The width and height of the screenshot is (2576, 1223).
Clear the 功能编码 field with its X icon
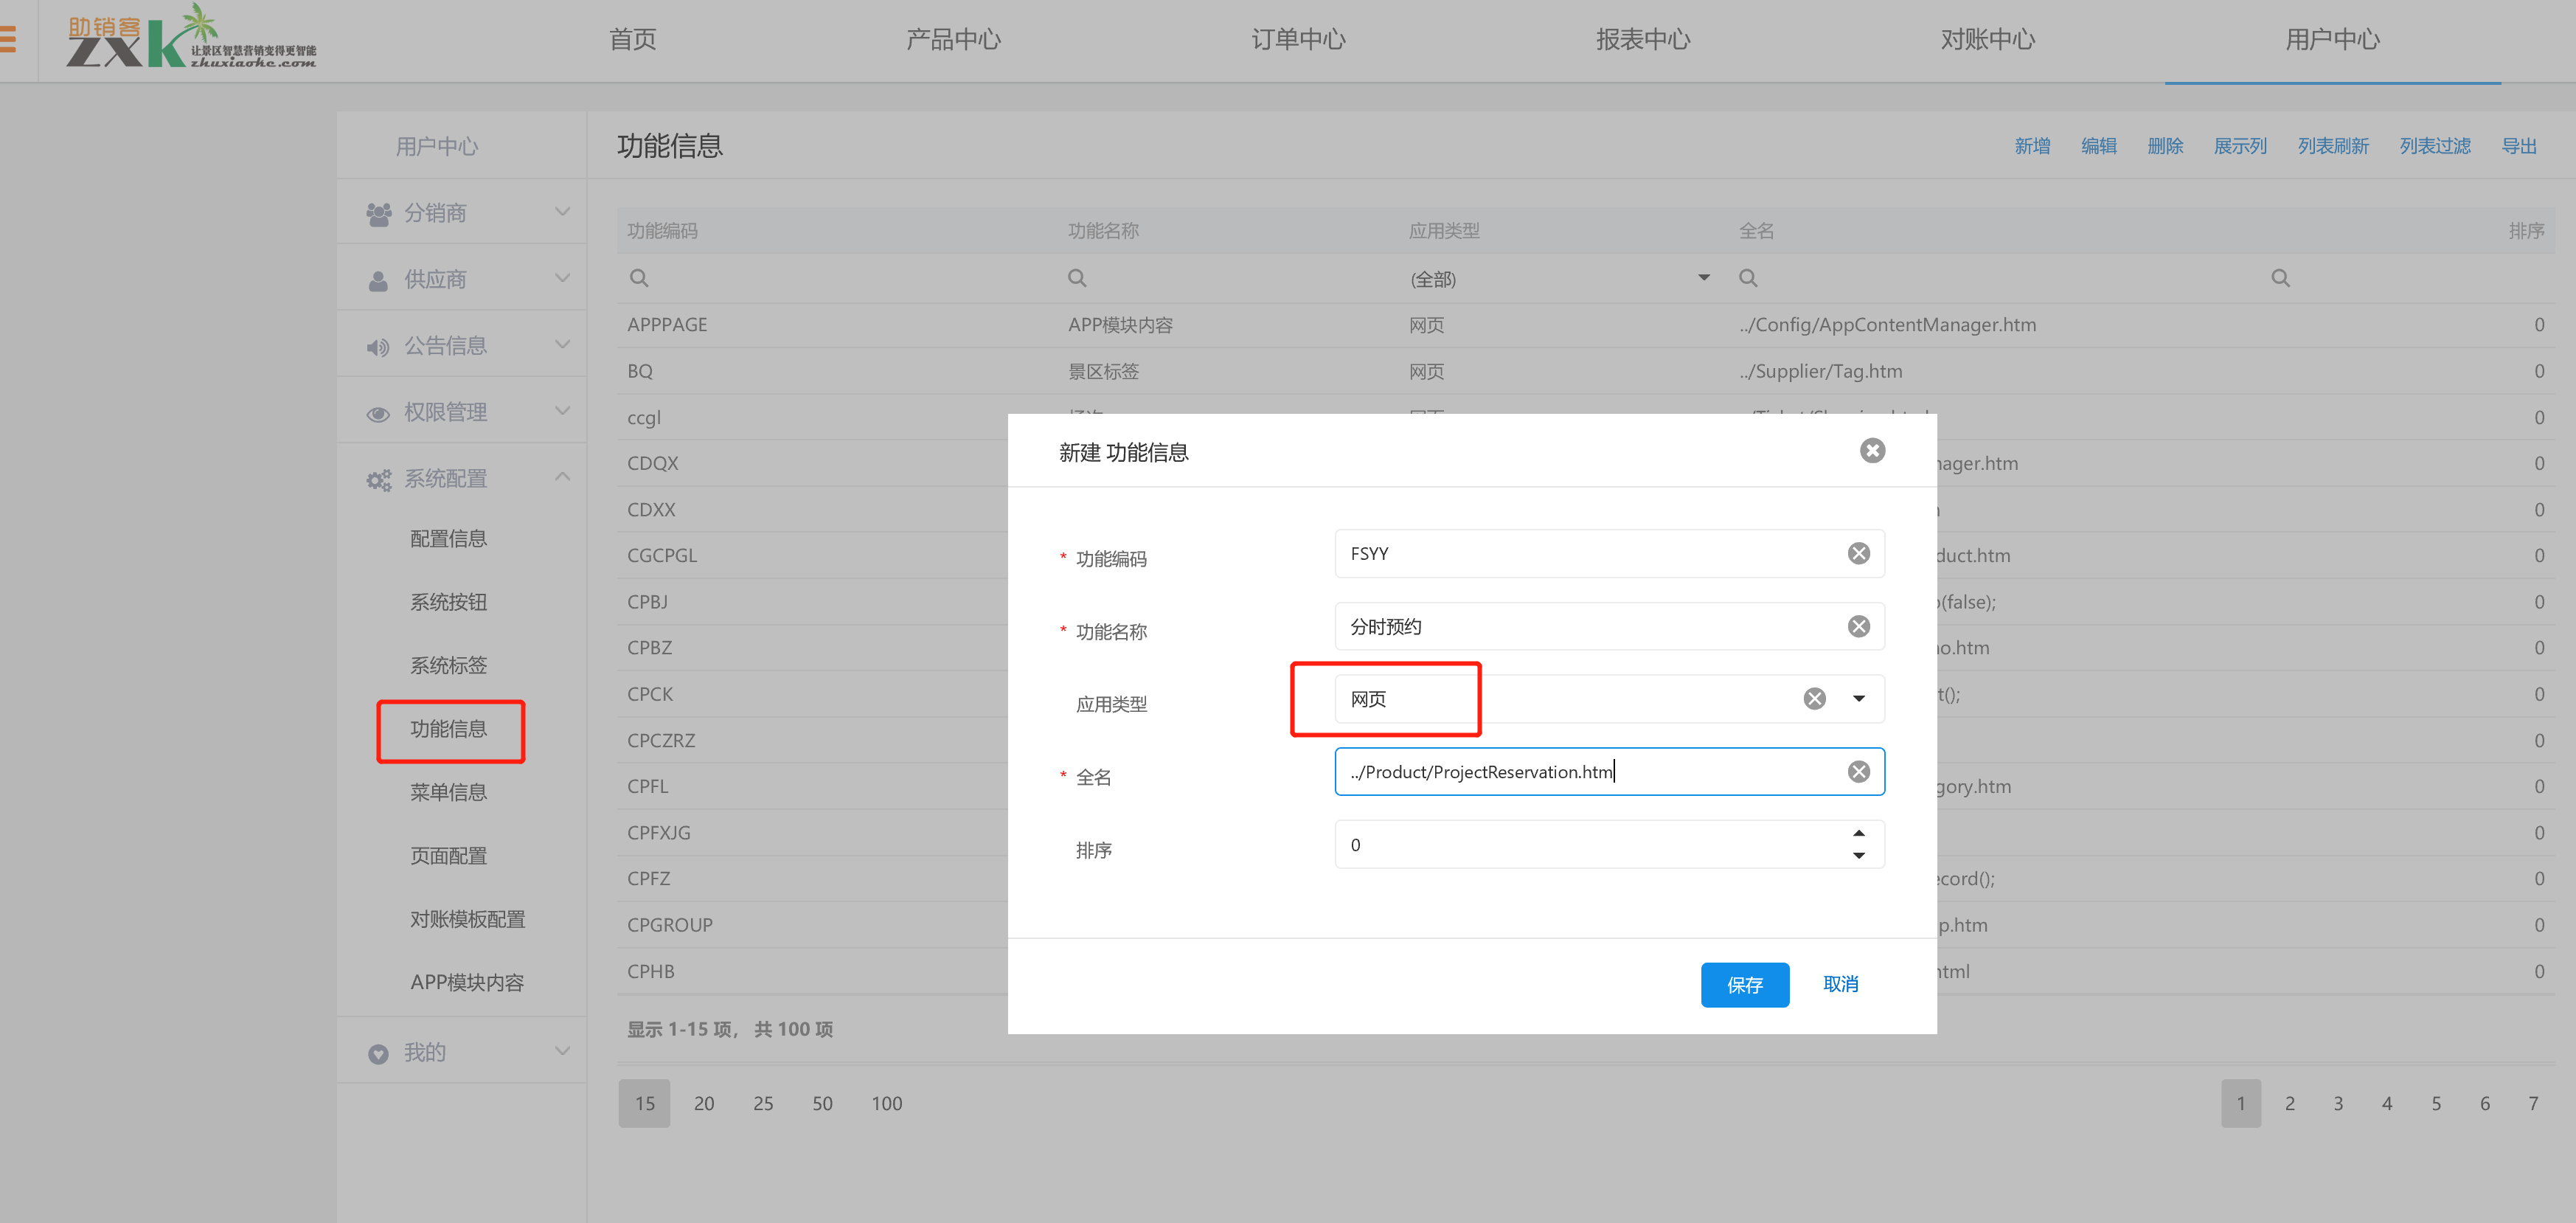click(1858, 553)
